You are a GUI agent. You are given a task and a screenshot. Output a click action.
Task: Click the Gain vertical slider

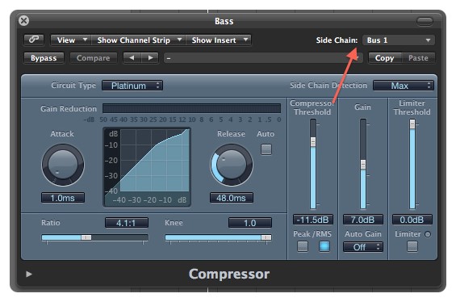pyautogui.click(x=363, y=164)
